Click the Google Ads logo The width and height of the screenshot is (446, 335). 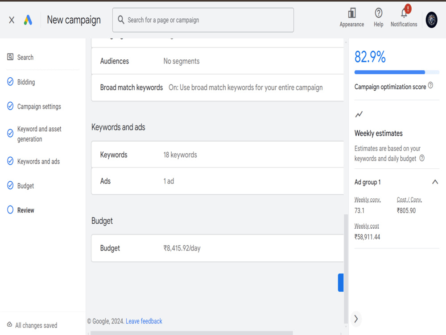point(28,20)
